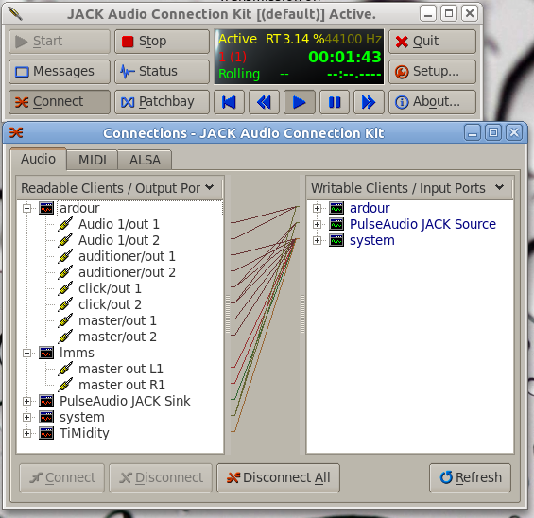Click the backward transport button

[264, 102]
